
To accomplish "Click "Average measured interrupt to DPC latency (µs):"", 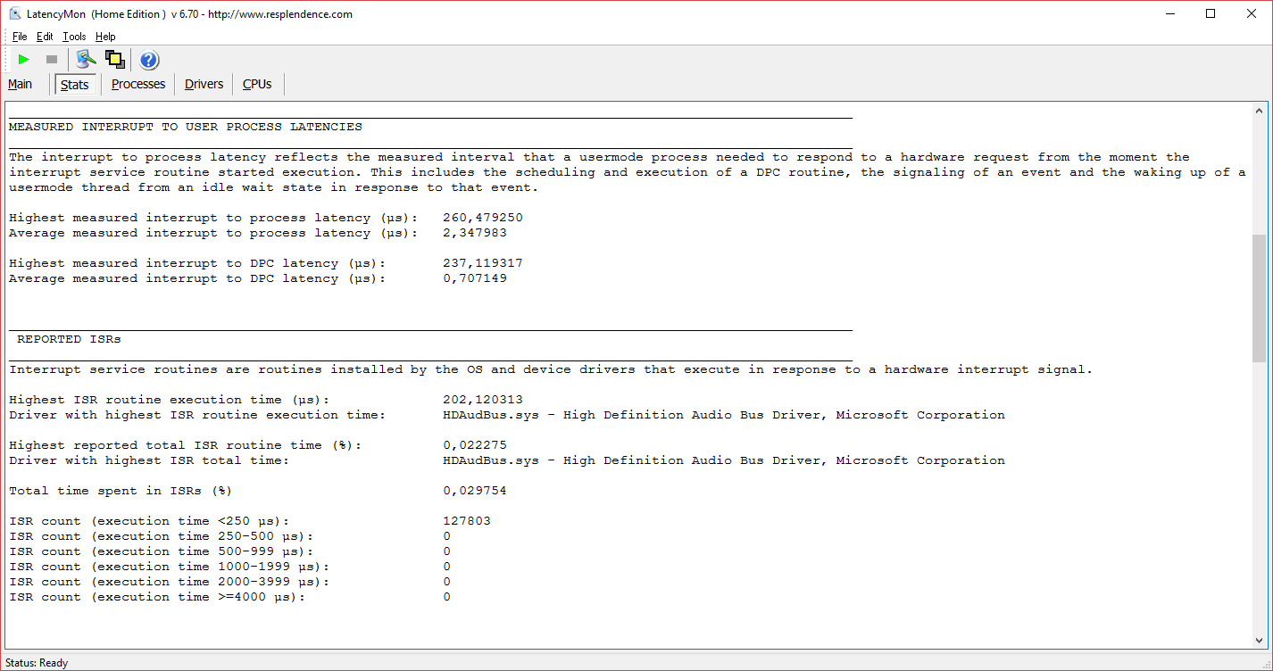I will coord(197,278).
